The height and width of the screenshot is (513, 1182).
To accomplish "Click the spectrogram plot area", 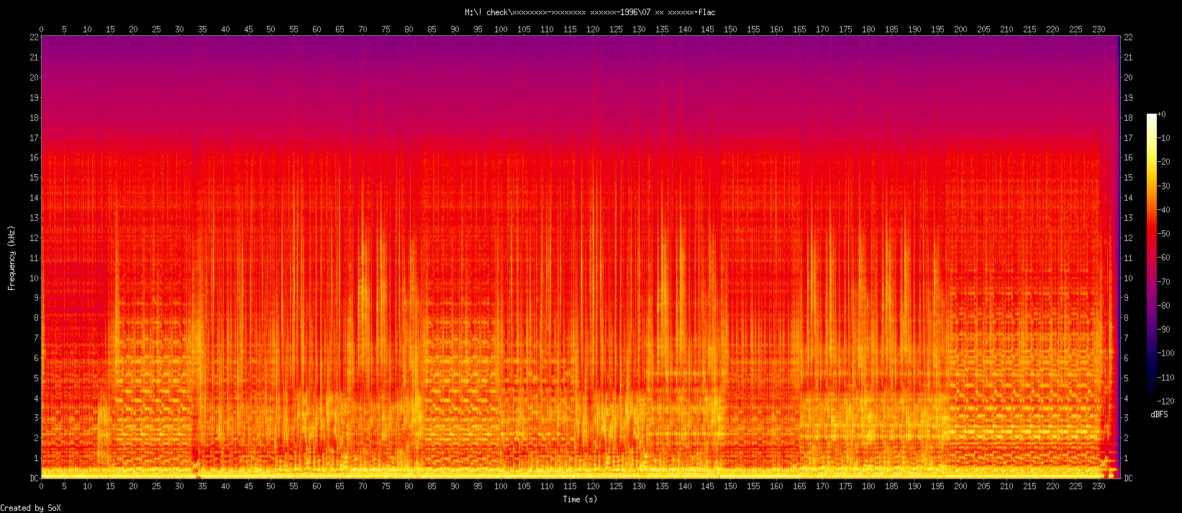I will click(581, 258).
